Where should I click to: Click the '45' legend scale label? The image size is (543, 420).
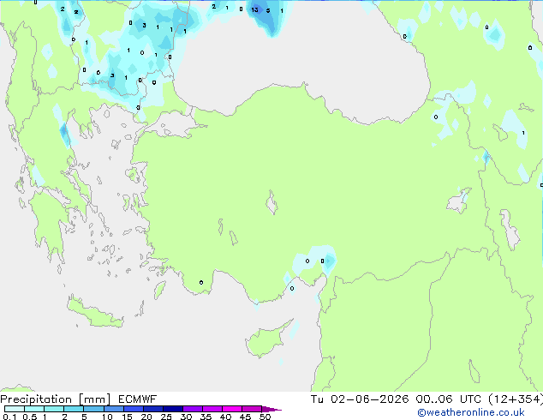[245, 417]
